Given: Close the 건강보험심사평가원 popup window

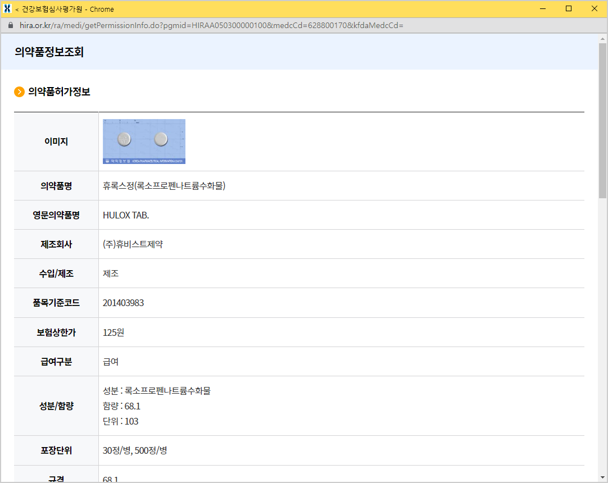Looking at the screenshot, I should 594,8.
